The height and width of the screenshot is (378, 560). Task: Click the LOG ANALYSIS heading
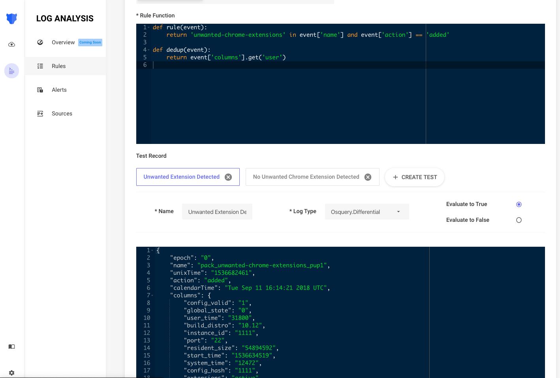[x=65, y=19]
